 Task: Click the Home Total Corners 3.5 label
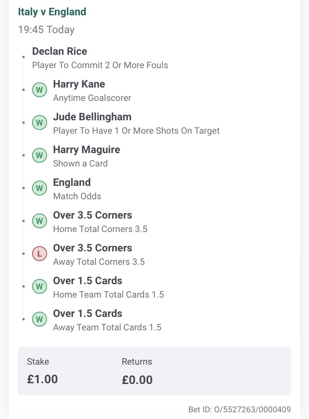tap(100, 229)
